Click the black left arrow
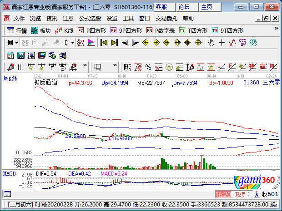The height and width of the screenshot is (211, 282). 125,43
